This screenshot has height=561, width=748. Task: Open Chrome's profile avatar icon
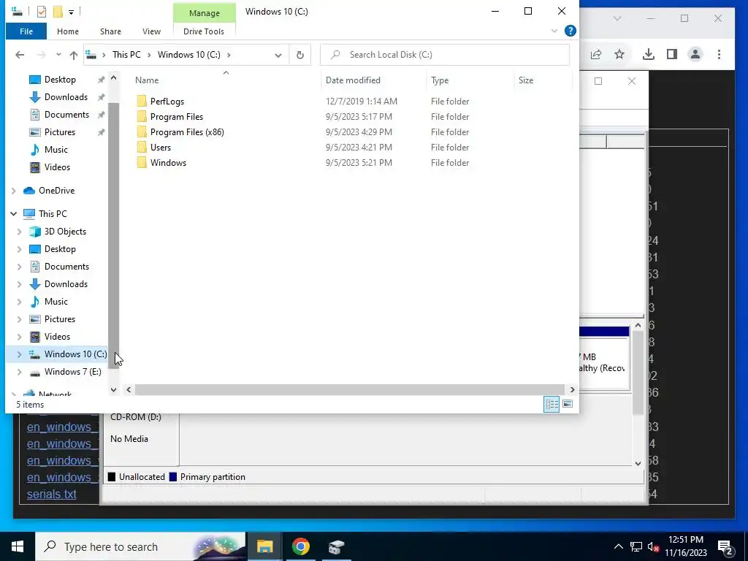pos(695,54)
